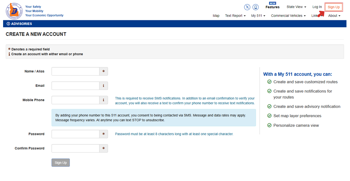The height and width of the screenshot is (181, 350).
Task: Click the ADVISORIES bar label
Action: (x=22, y=24)
